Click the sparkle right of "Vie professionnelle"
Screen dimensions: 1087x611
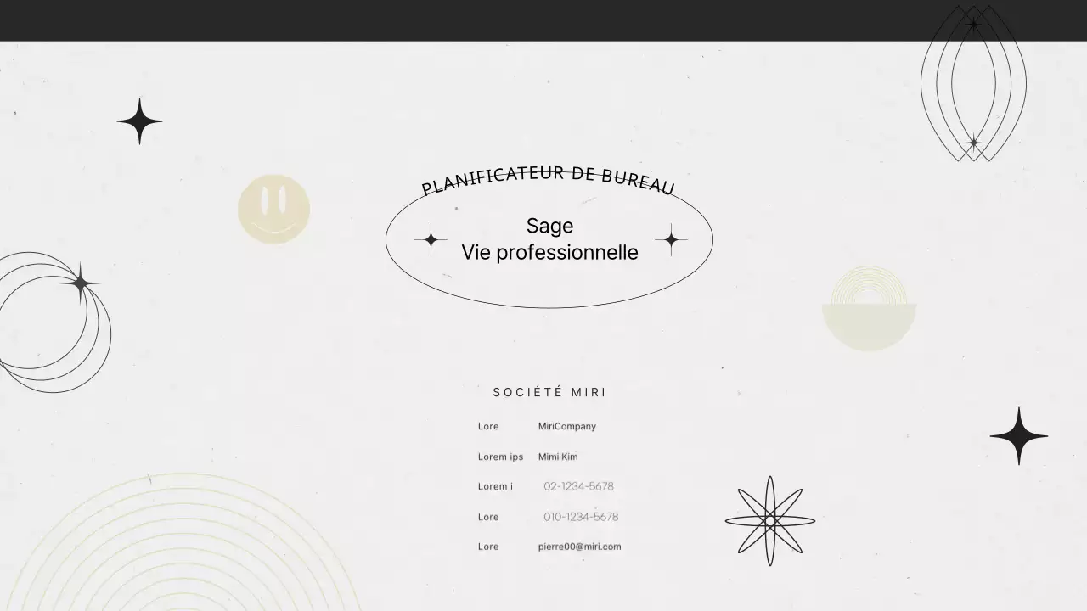671,240
